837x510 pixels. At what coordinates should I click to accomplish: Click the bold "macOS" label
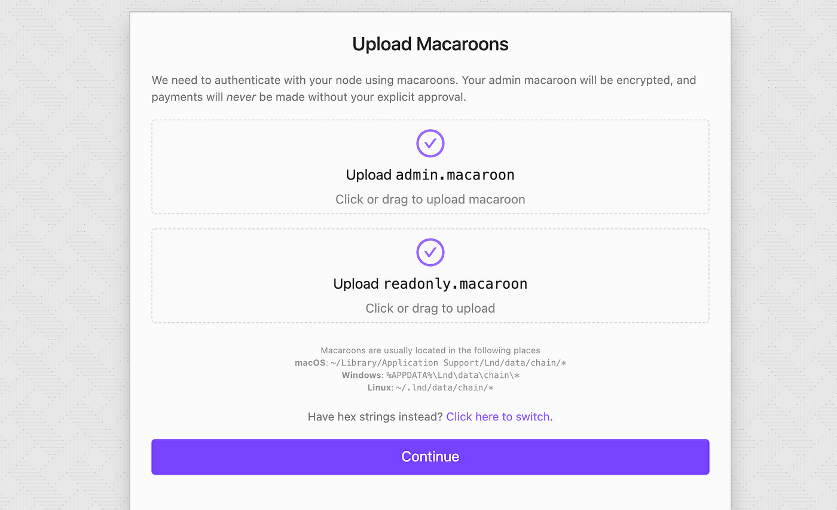[x=310, y=363]
